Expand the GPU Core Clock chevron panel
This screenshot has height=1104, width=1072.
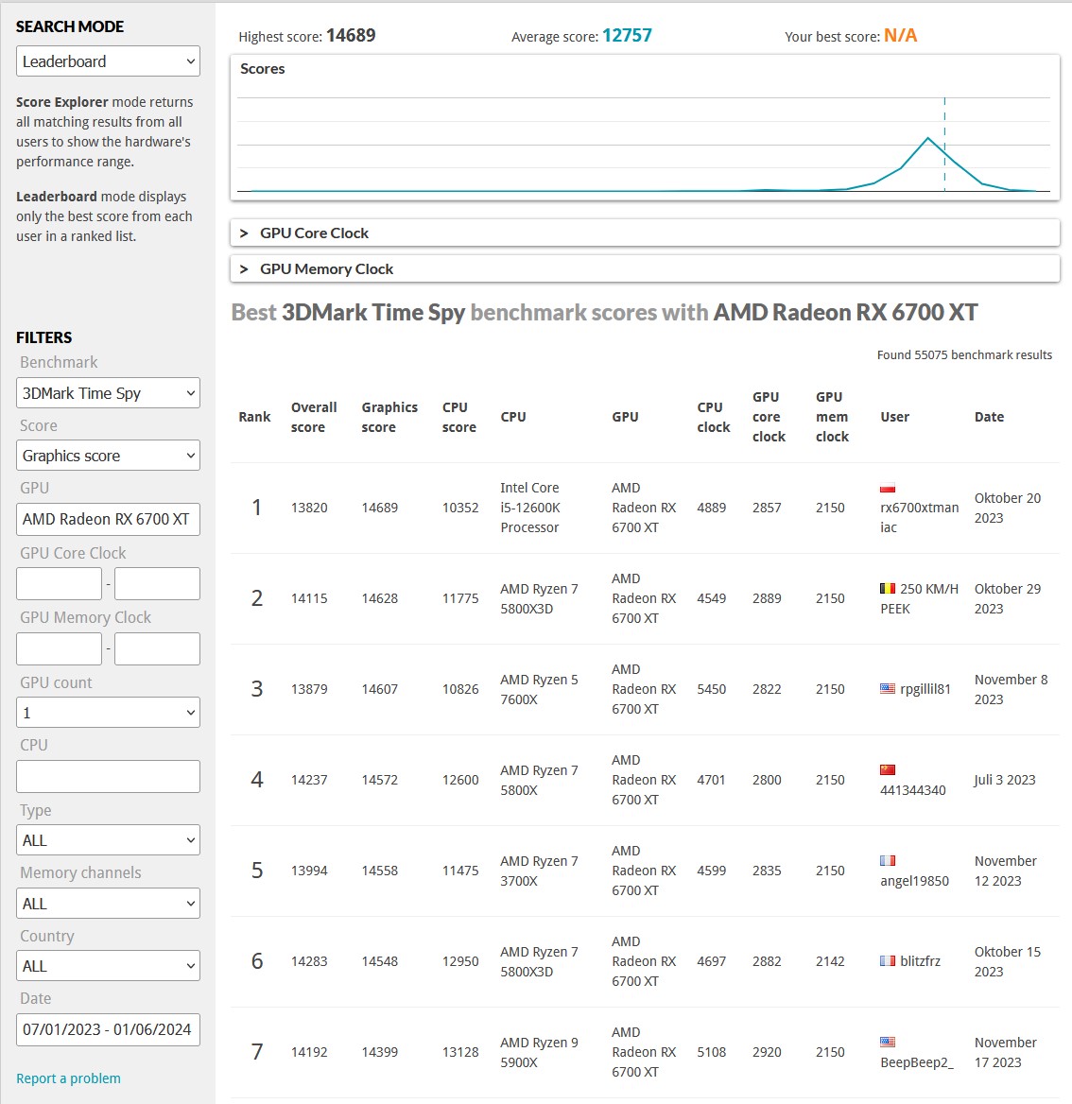pyautogui.click(x=645, y=233)
